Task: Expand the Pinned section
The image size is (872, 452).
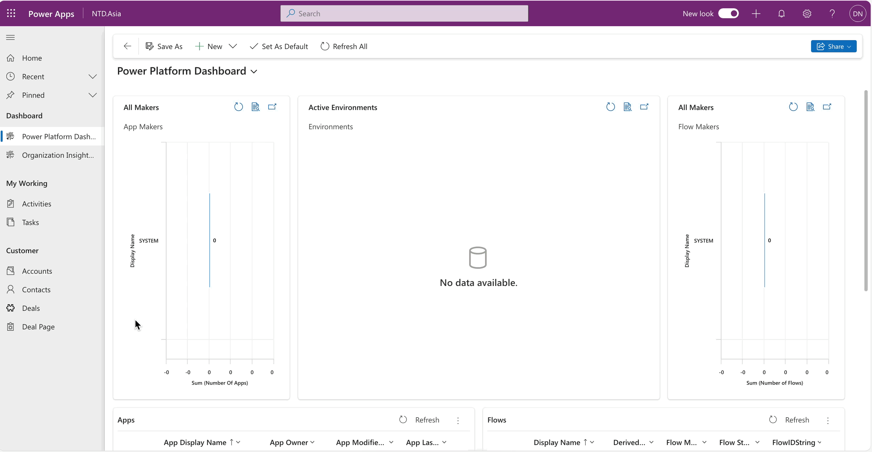Action: click(92, 95)
